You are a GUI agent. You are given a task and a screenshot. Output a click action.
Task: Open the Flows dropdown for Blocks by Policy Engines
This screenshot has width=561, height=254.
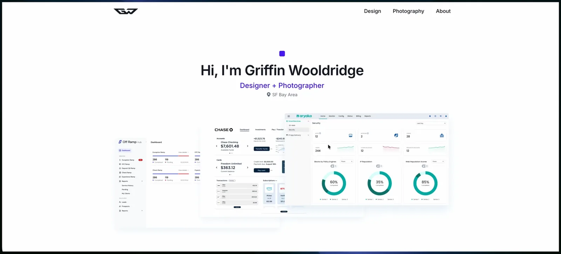point(347,162)
